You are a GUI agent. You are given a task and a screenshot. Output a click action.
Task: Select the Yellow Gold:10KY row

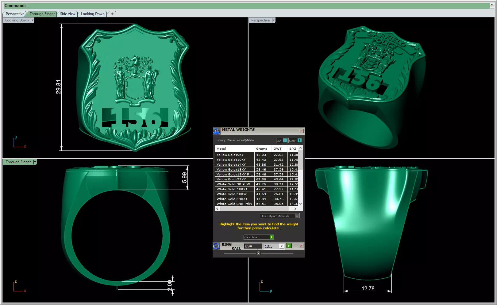(256, 160)
